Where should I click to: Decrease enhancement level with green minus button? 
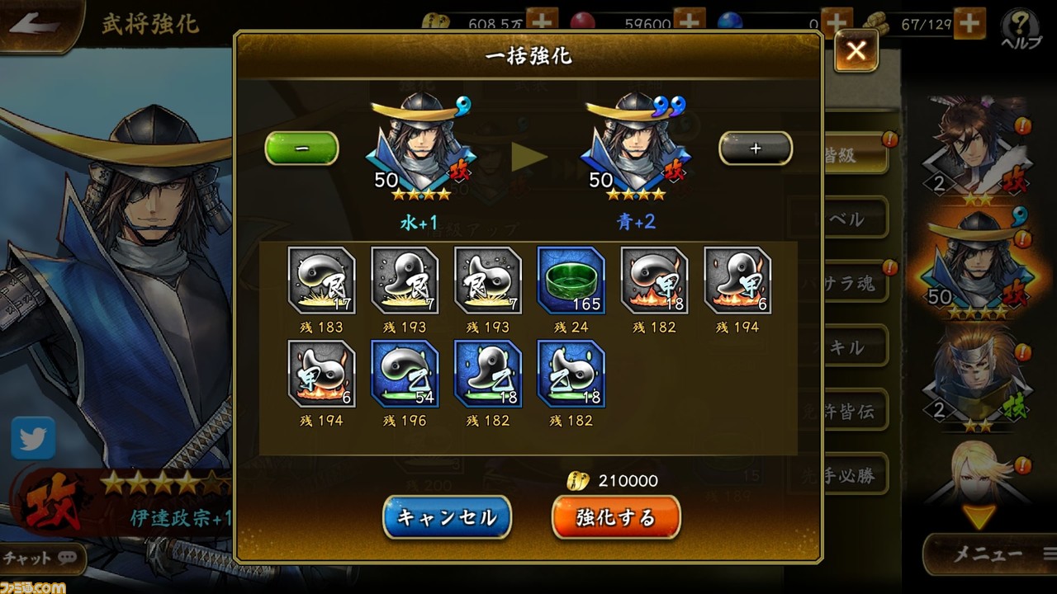tap(301, 148)
